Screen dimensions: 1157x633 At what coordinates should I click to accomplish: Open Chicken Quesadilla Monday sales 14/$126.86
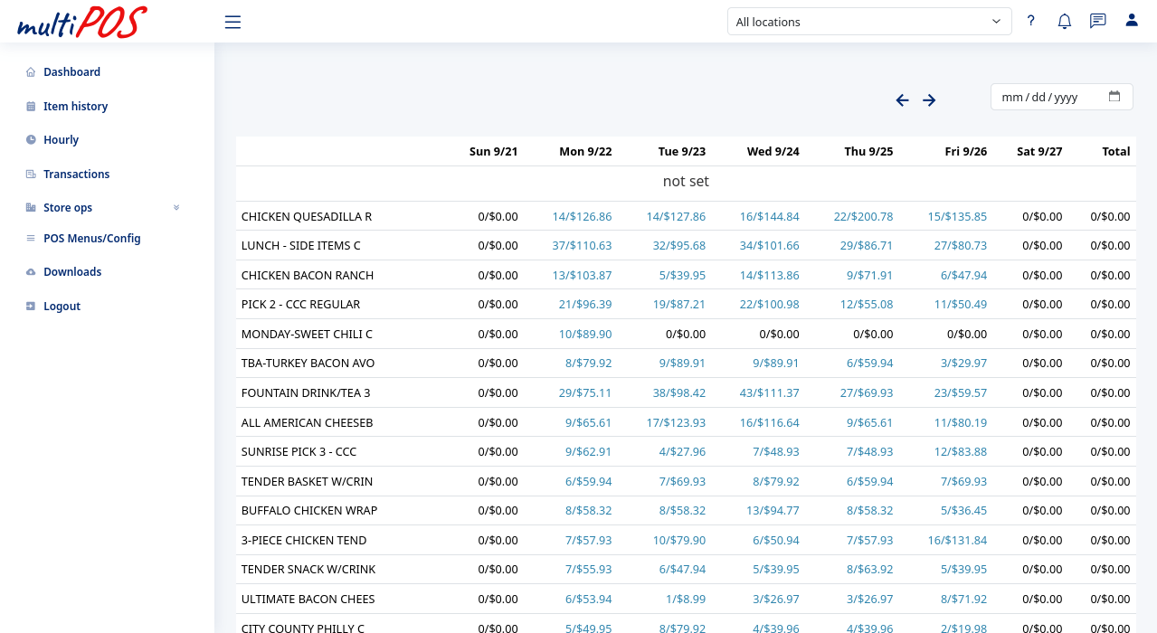[582, 217]
